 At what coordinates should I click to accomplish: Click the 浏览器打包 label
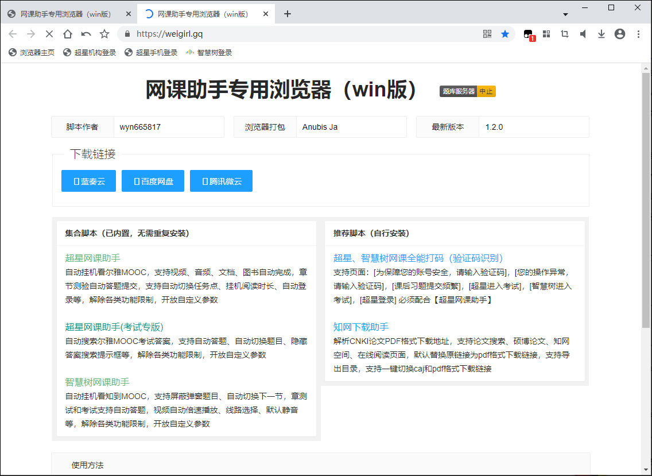tap(265, 127)
